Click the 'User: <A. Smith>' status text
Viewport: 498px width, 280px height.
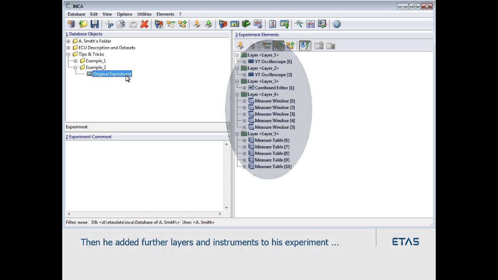pos(198,222)
